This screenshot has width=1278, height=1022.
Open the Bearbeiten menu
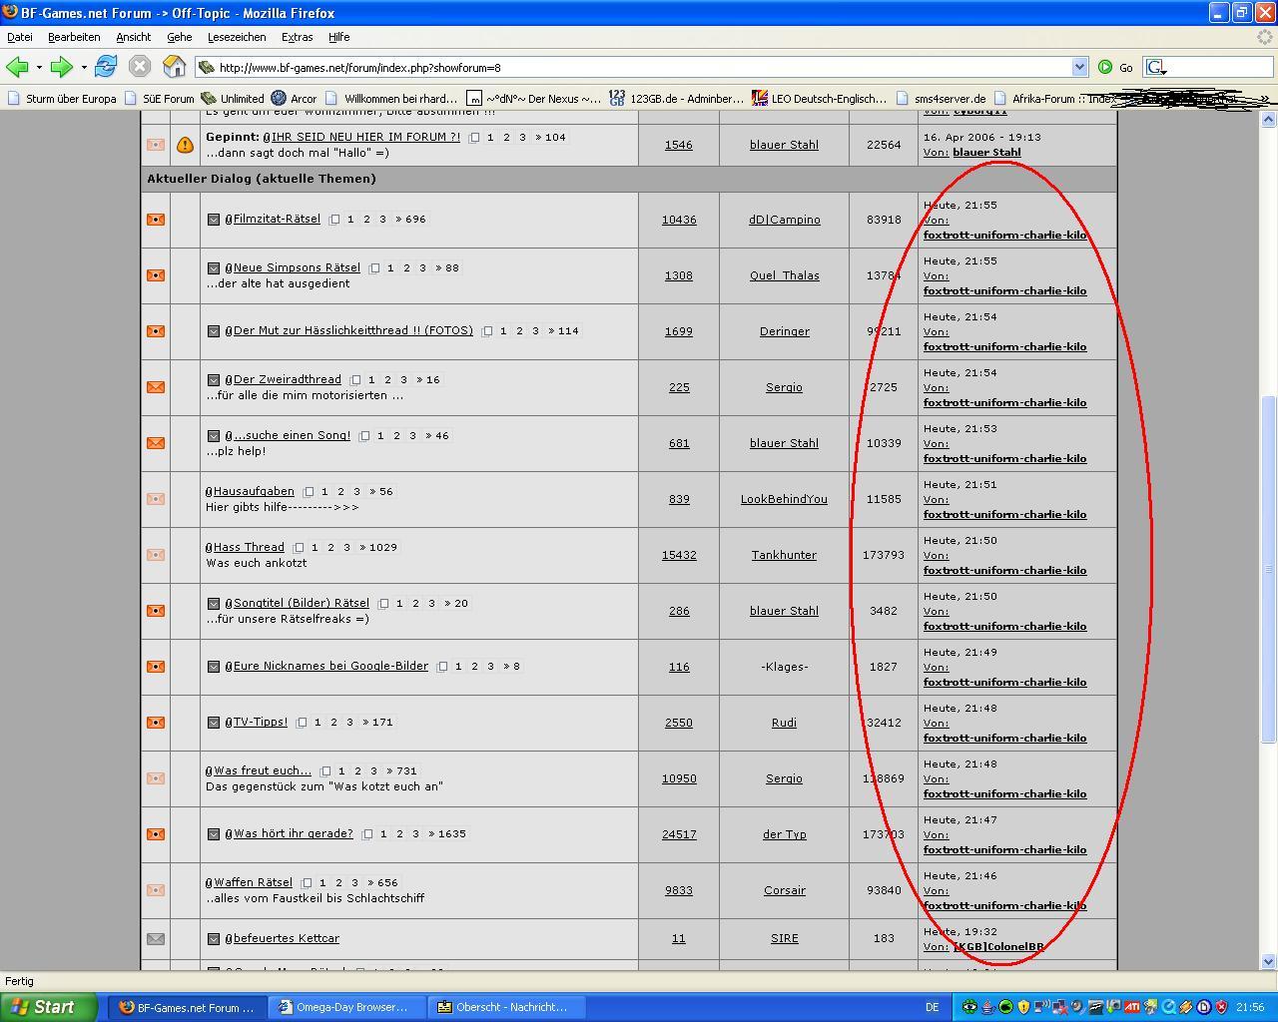[74, 37]
